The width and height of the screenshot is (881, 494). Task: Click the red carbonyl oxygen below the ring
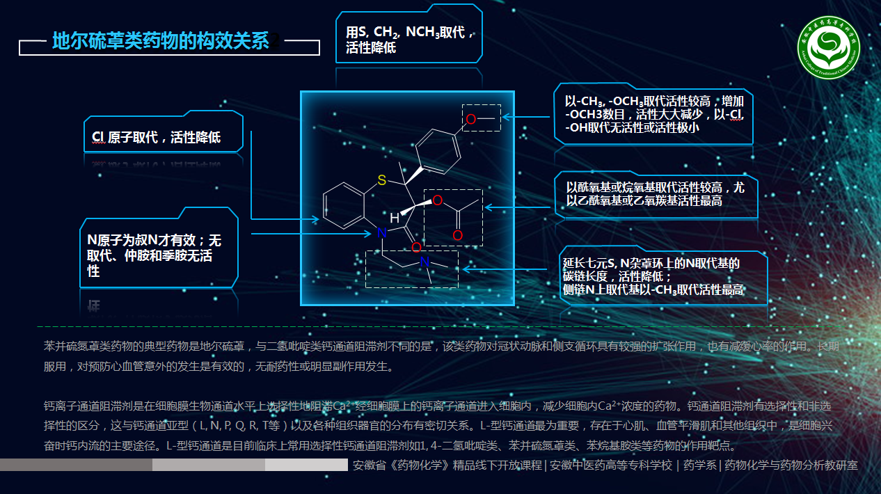(417, 248)
